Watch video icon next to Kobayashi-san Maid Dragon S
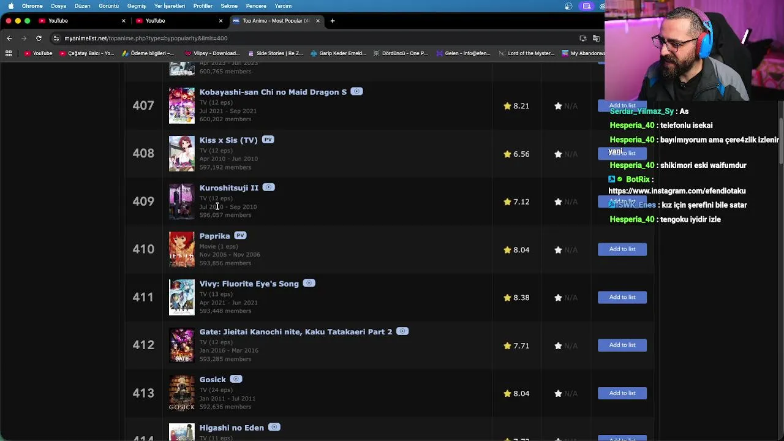784x441 pixels. pos(356,91)
